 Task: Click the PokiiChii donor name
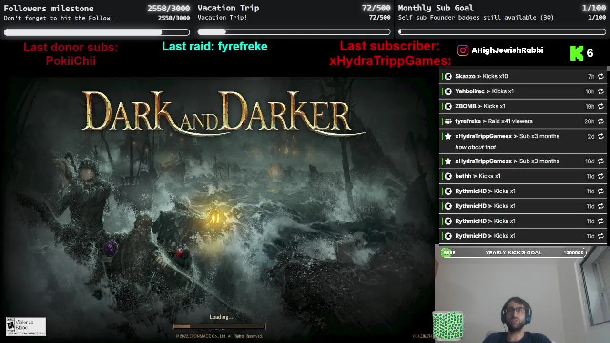pos(71,61)
